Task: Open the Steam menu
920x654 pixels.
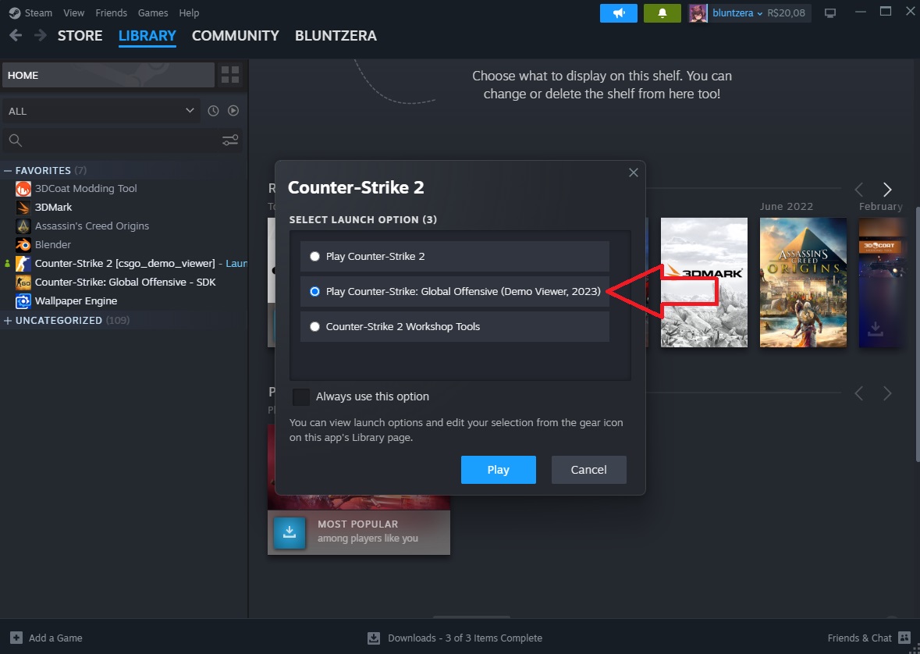Action: (30, 13)
